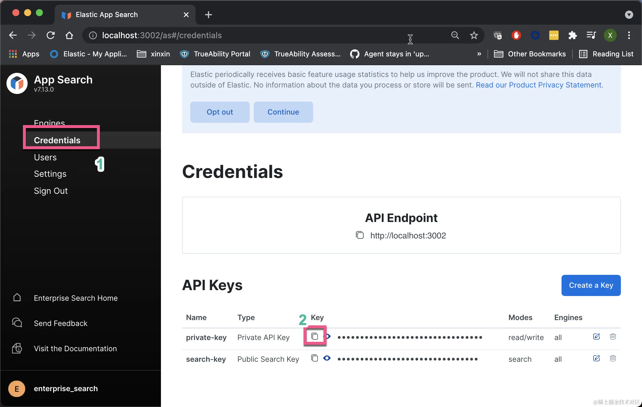
Task: Expand hidden bookmarks overflow chevron
Action: (479, 54)
